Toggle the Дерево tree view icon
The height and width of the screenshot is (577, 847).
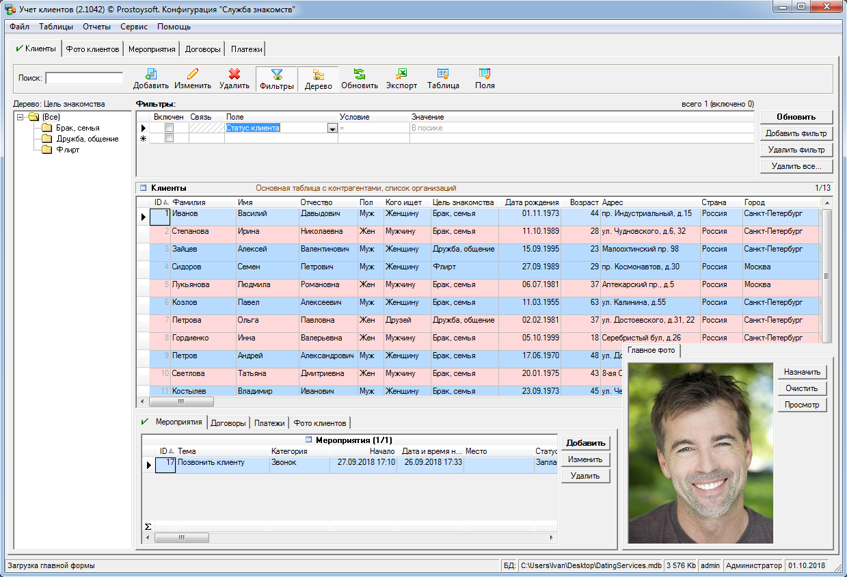(x=318, y=75)
